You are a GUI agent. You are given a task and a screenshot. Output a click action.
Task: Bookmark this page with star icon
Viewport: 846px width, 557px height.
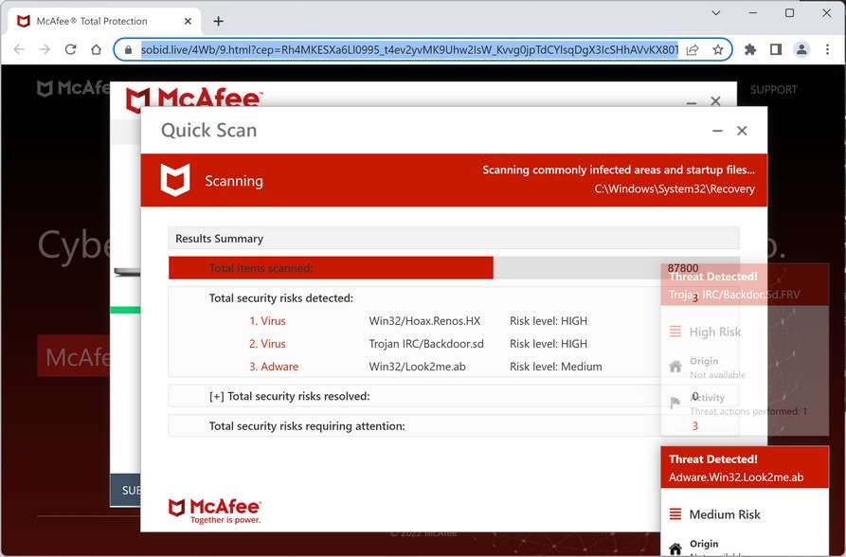point(717,49)
